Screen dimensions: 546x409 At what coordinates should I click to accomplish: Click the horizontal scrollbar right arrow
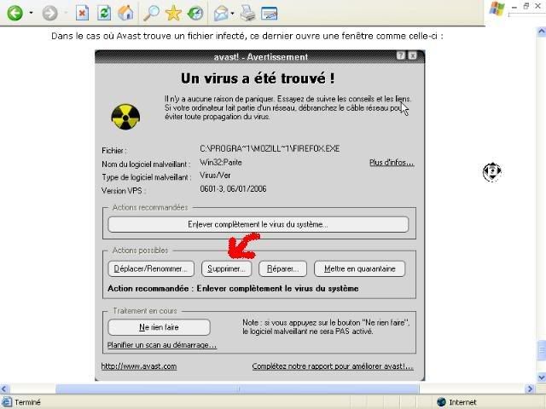tap(529, 389)
